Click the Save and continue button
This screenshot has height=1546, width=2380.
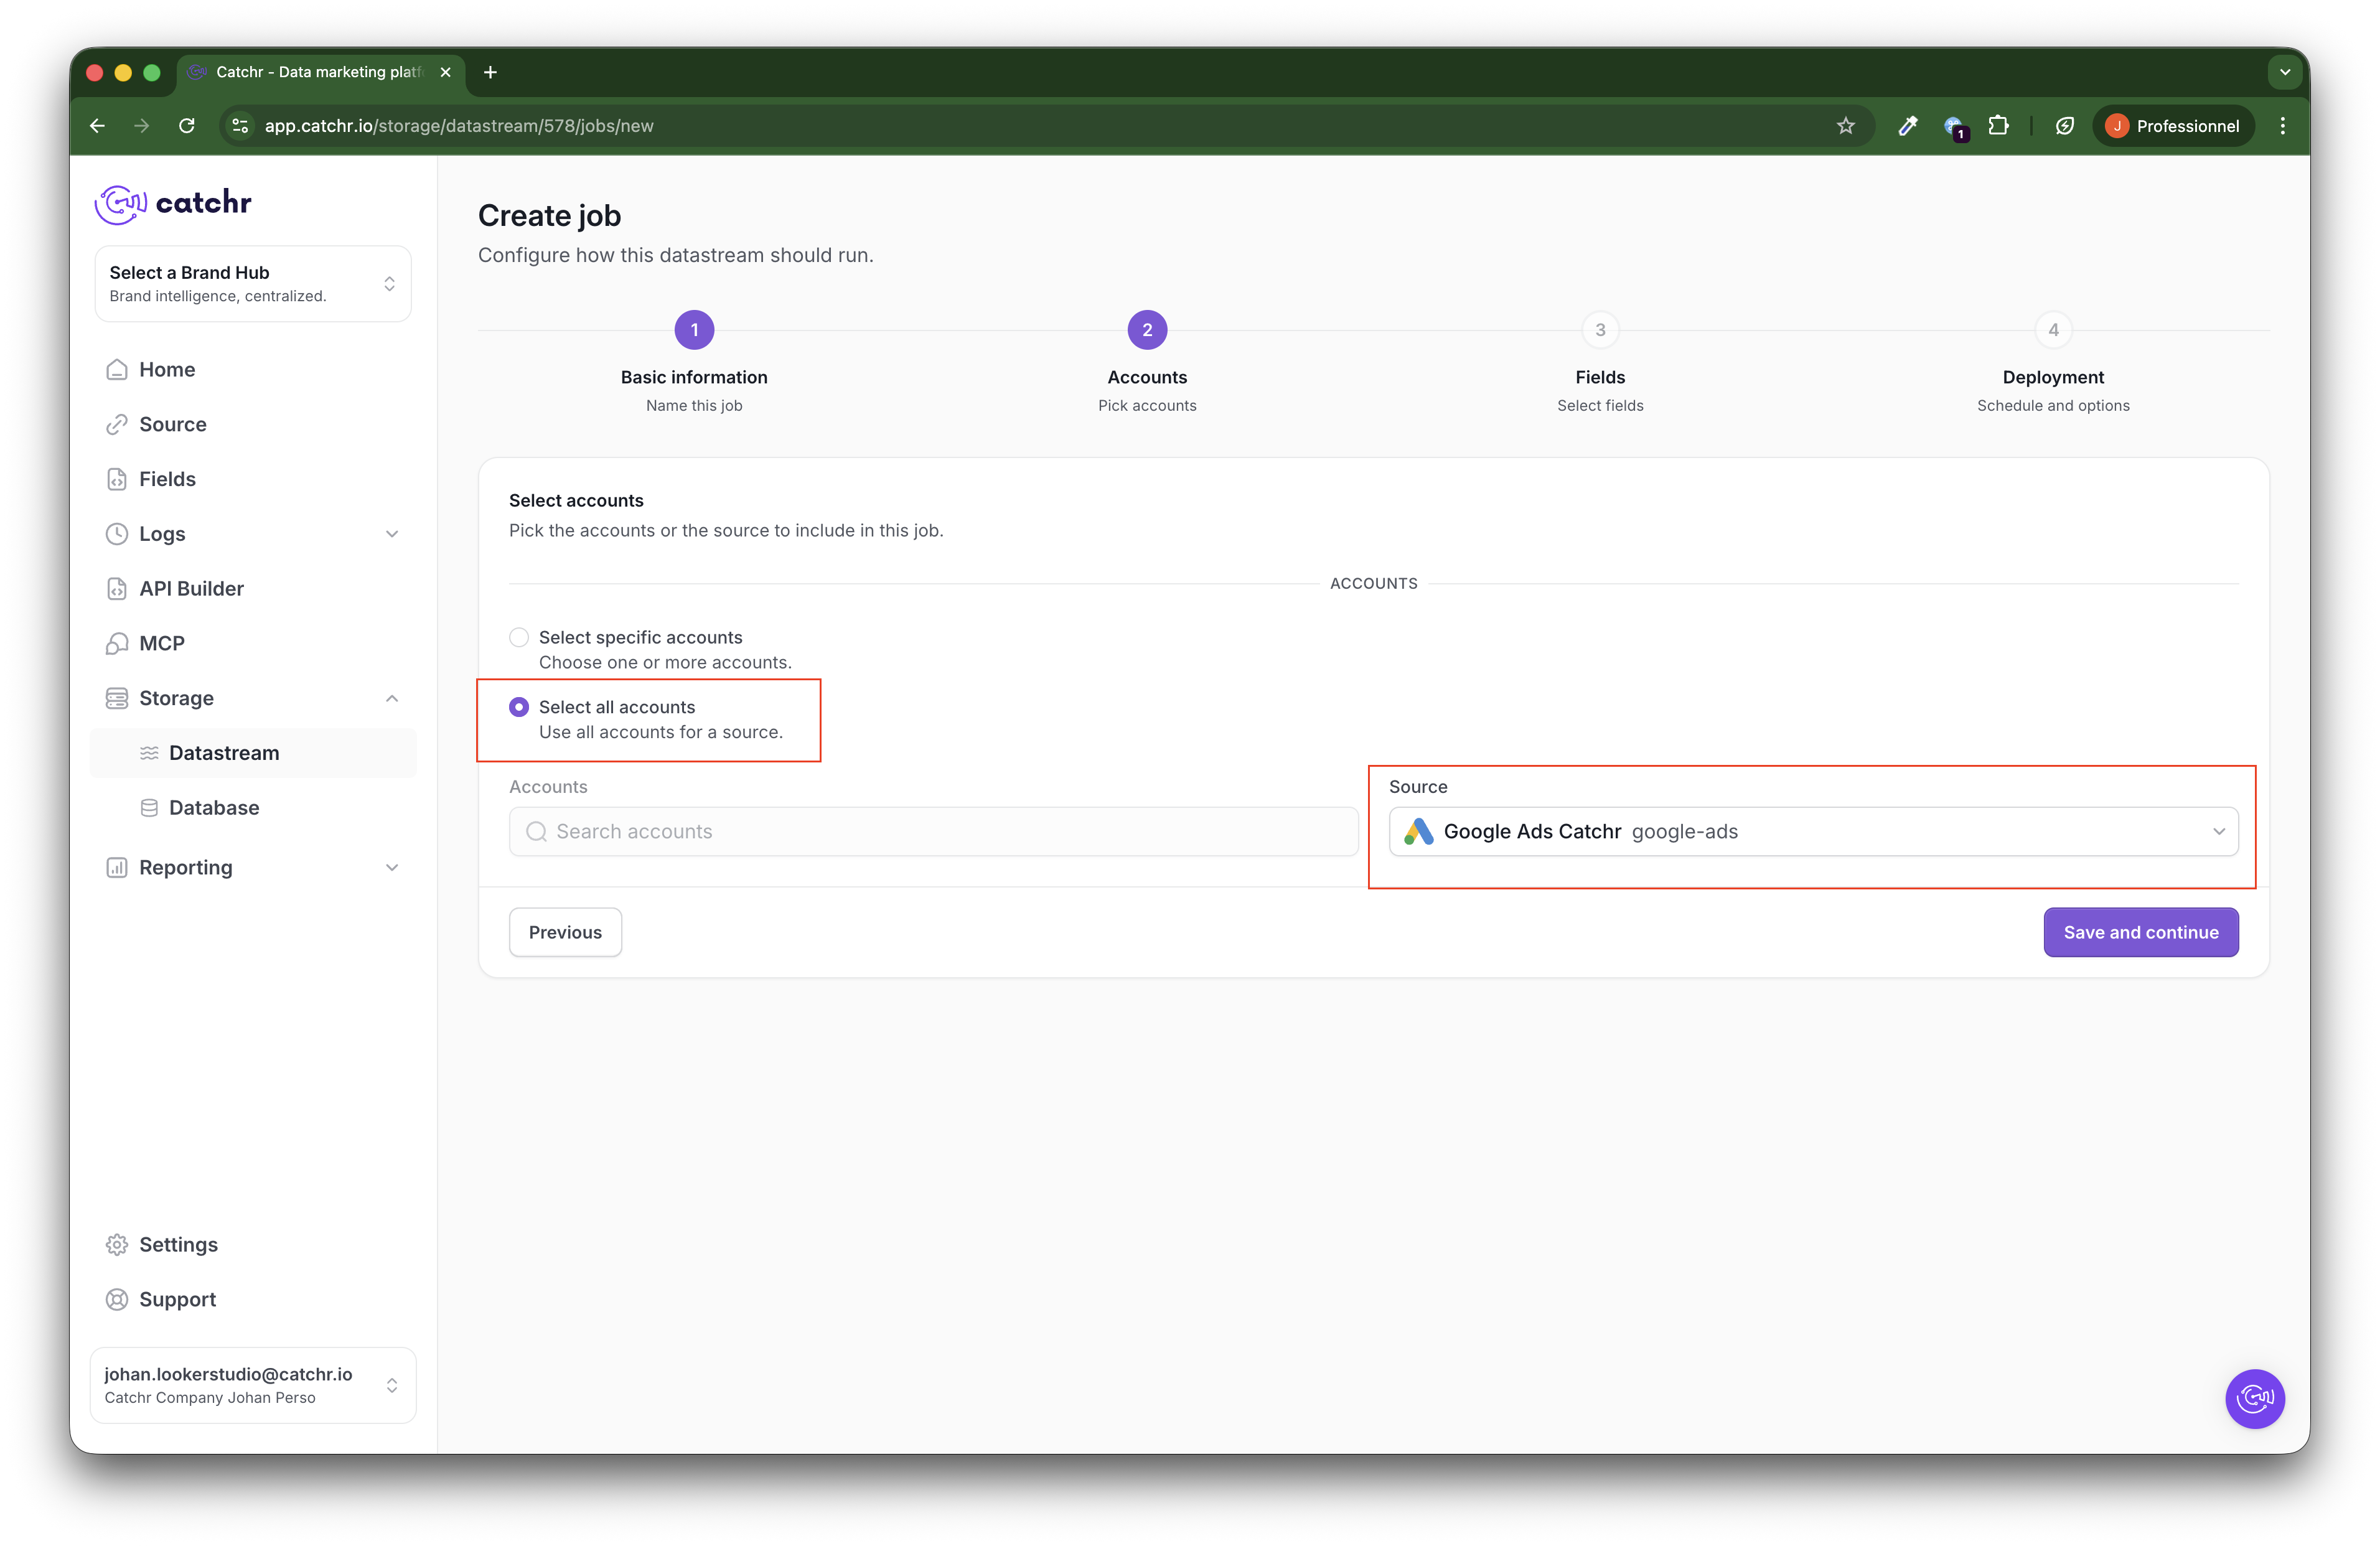(2140, 932)
